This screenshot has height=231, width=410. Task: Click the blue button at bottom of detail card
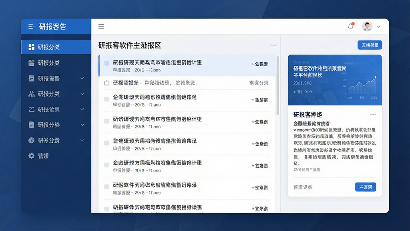pyautogui.click(x=366, y=187)
